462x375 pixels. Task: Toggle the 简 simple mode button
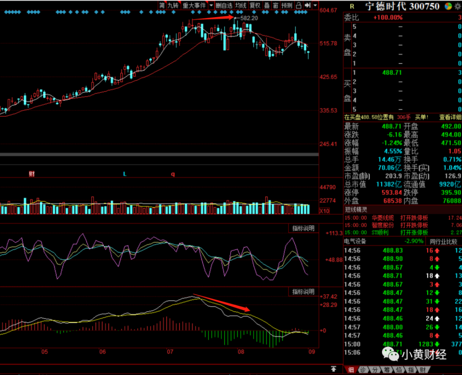(x=162, y=5)
